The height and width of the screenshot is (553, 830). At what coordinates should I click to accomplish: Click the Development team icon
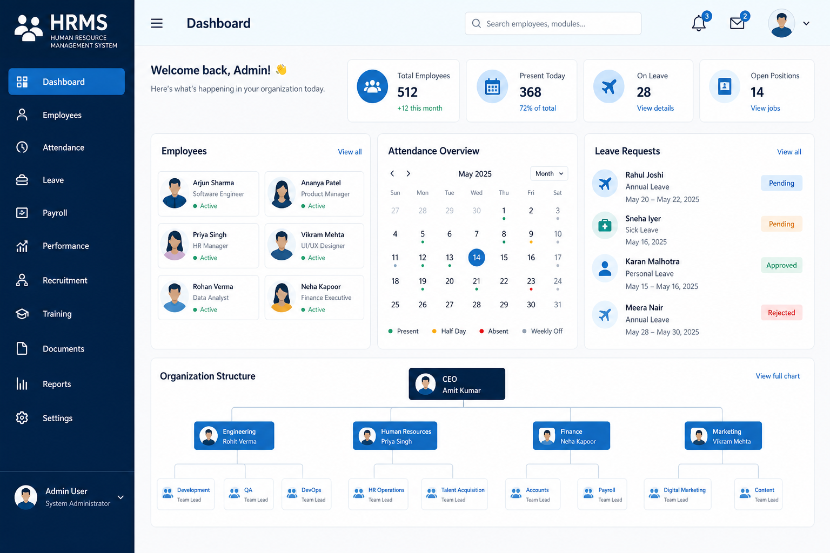point(168,493)
